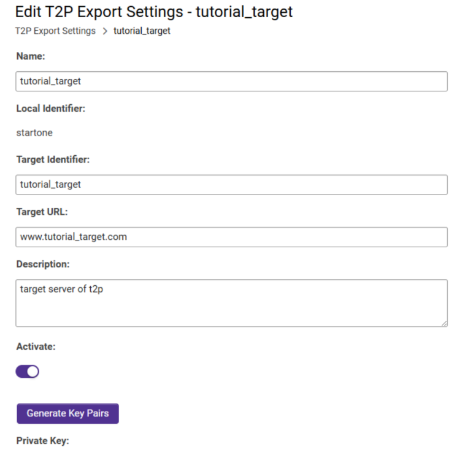Open the T2P Export Settings breadcrumb link

(x=55, y=31)
